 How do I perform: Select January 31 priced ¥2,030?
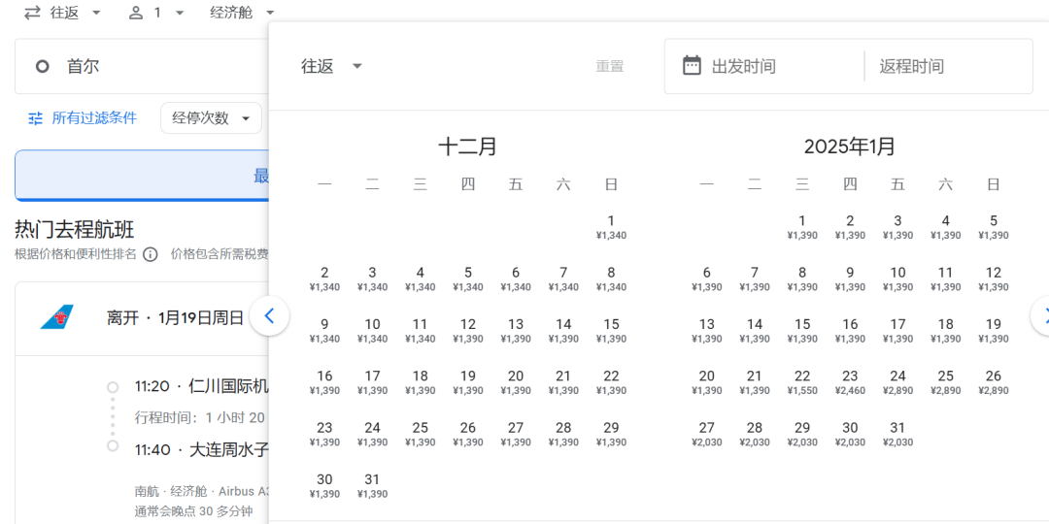897,433
